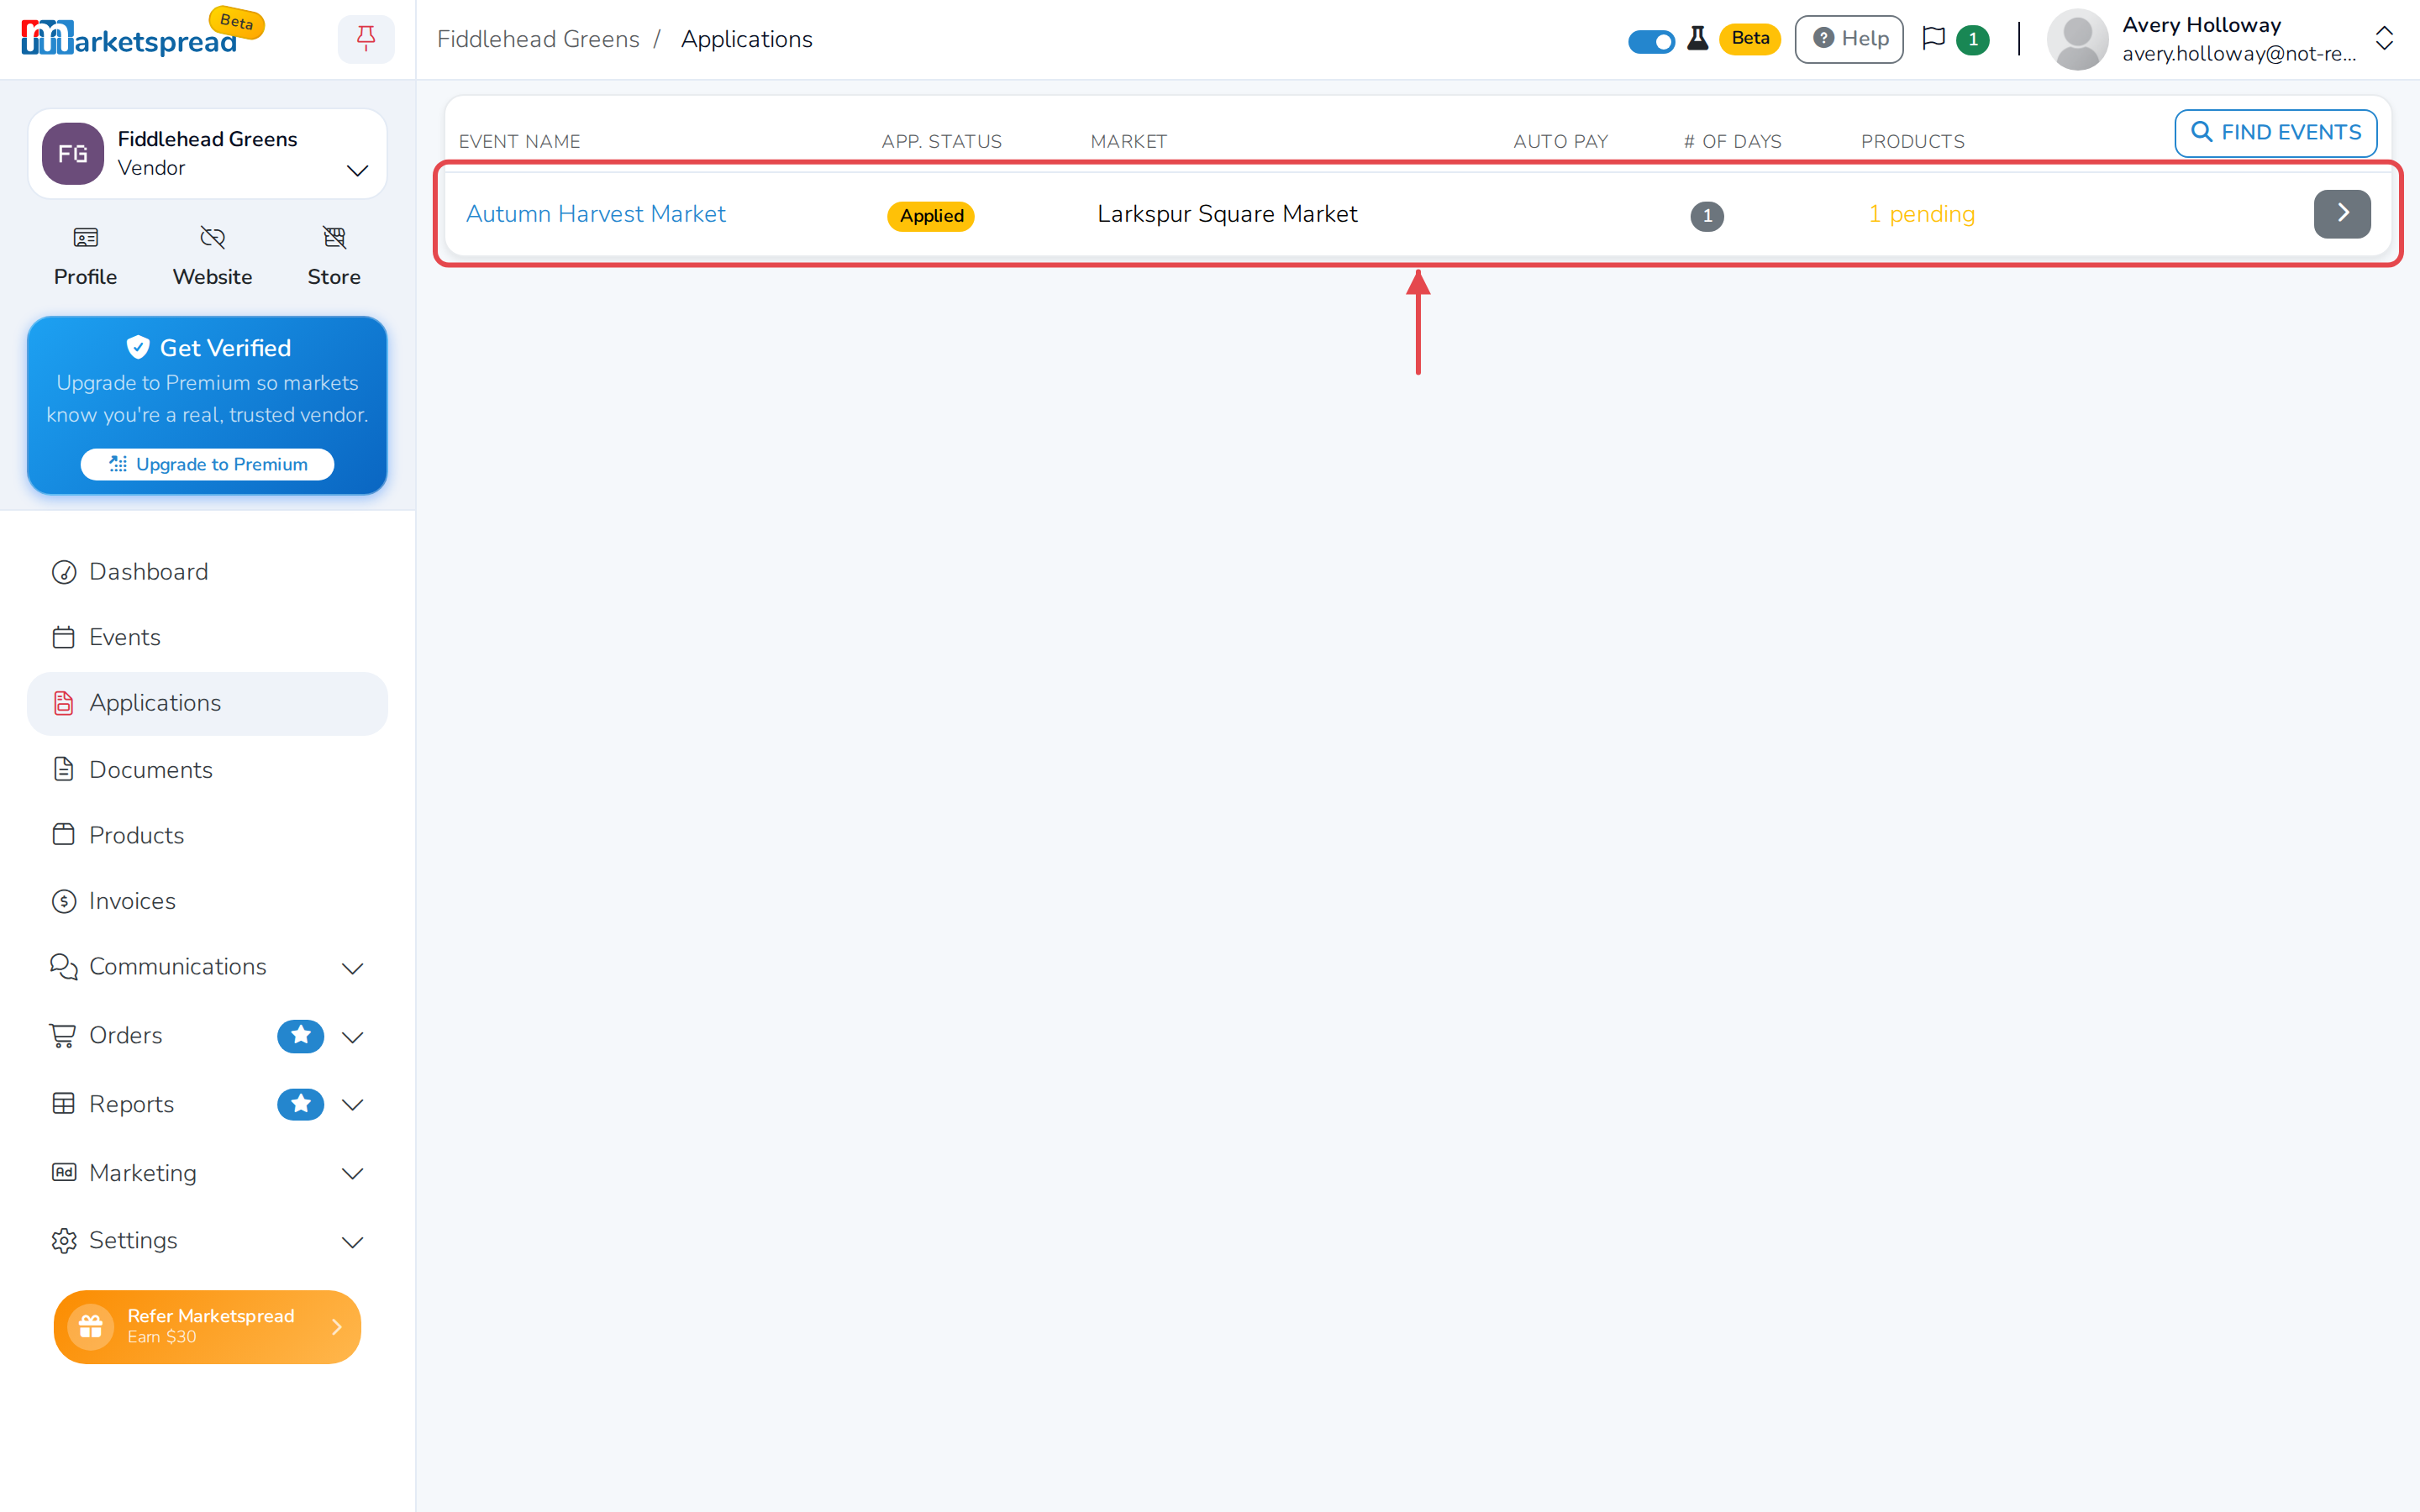Click the Find Events button
The height and width of the screenshot is (1512, 2420).
(2275, 133)
